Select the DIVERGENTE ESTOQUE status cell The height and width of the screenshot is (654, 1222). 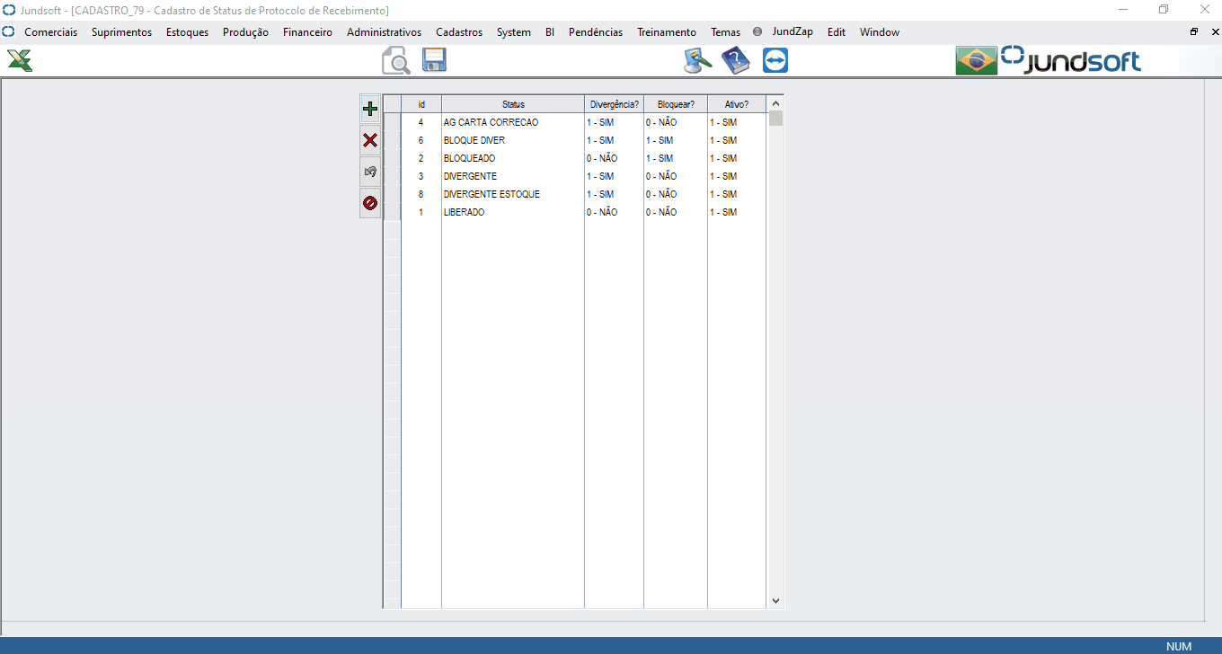point(513,194)
